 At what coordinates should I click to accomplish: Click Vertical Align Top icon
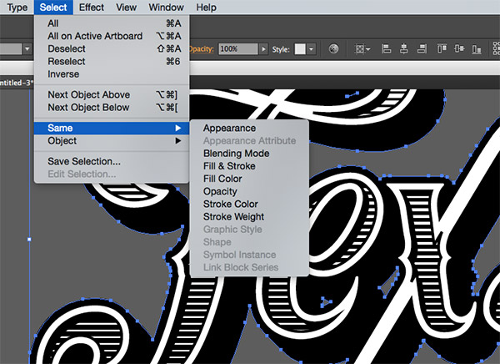(x=442, y=49)
